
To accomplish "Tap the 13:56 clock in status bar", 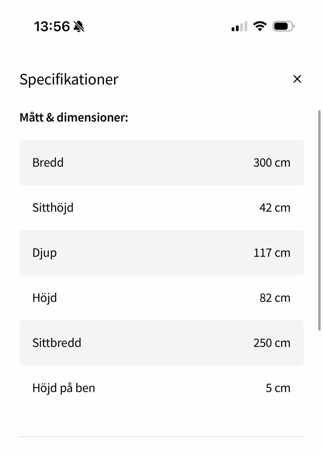I will [52, 26].
